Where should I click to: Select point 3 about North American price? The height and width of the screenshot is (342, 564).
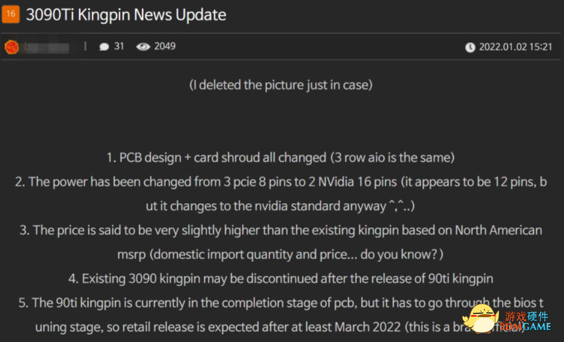pos(281,230)
